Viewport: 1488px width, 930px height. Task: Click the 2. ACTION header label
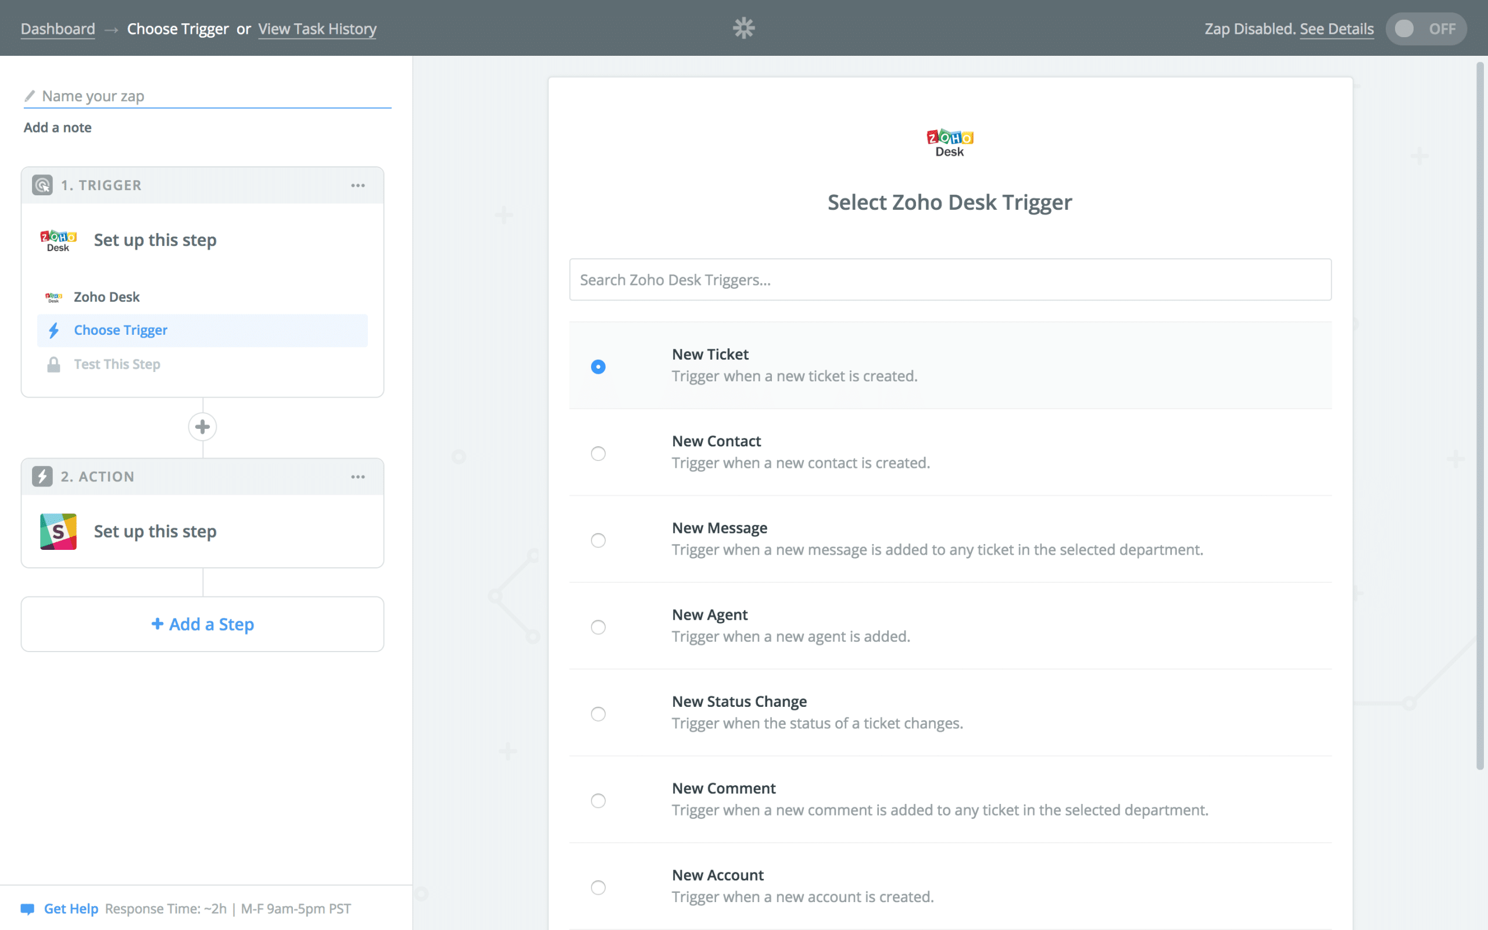click(98, 477)
